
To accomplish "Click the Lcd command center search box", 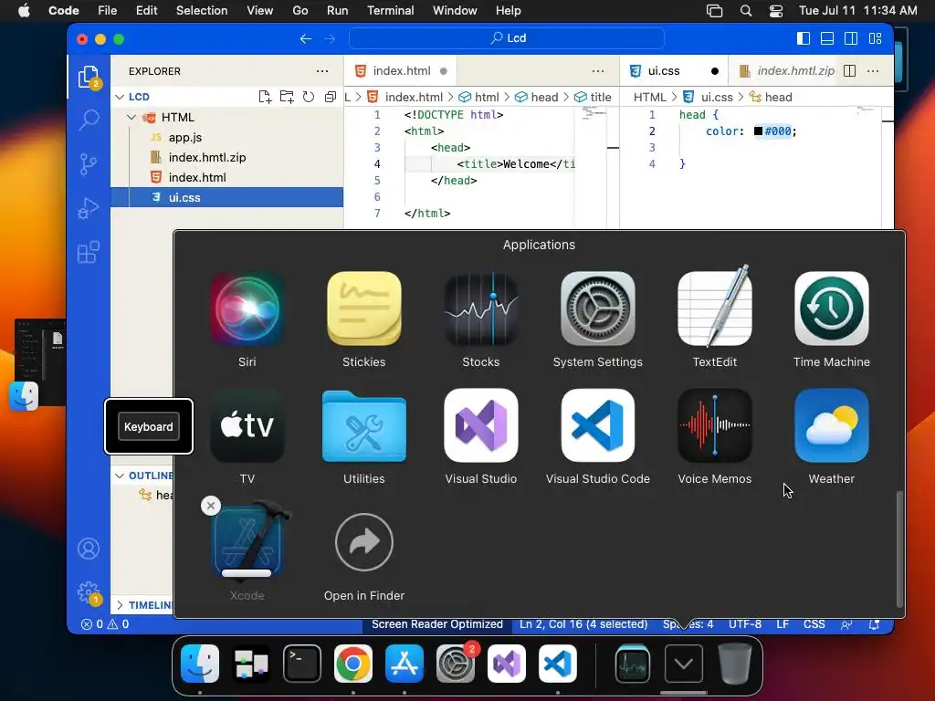I will [507, 38].
